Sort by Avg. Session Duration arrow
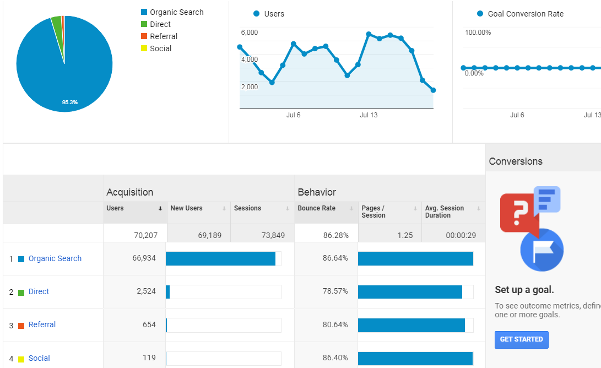Viewport: 601px width, 368px height. (479, 209)
